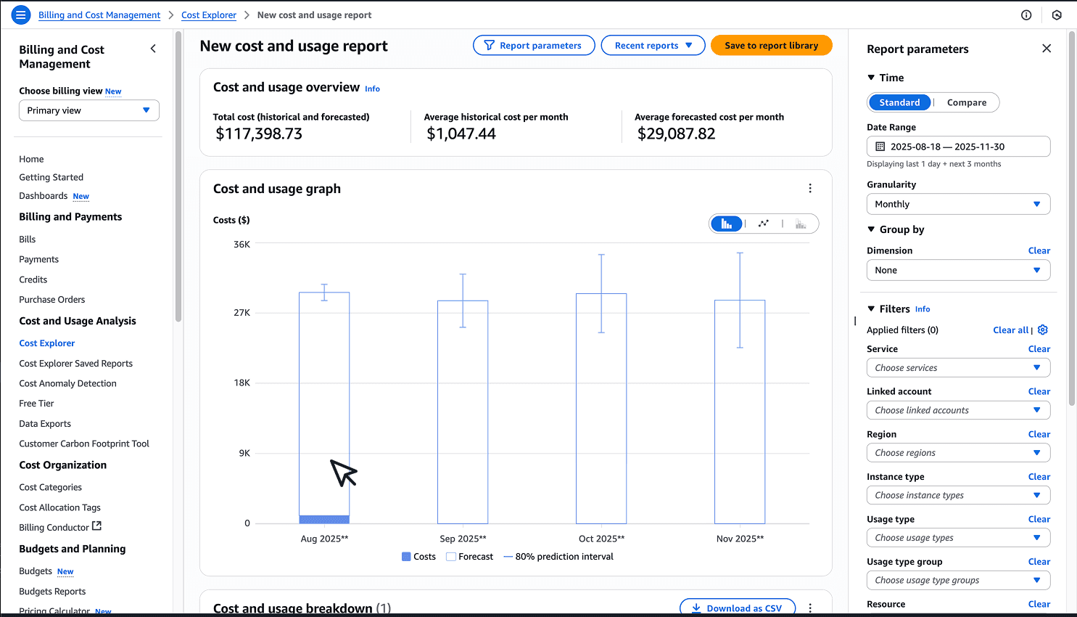The height and width of the screenshot is (617, 1077).
Task: Open the Granularity Monthly dropdown
Action: click(958, 204)
